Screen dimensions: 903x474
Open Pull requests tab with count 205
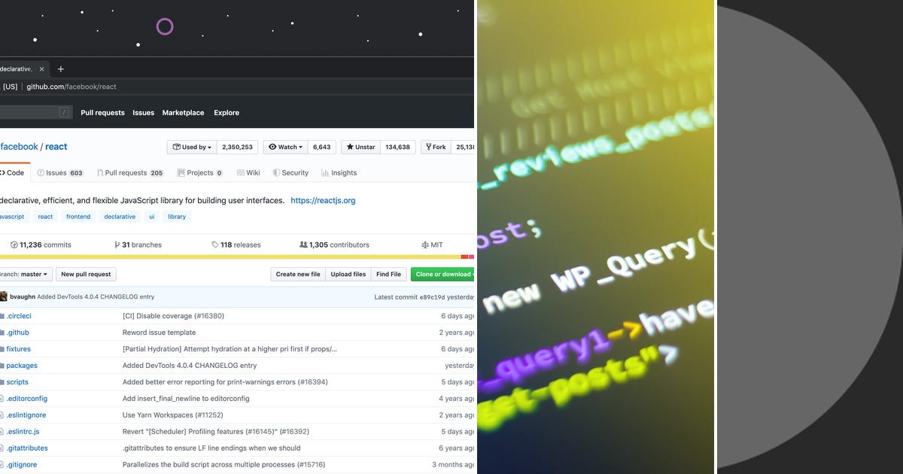tap(101, 172)
